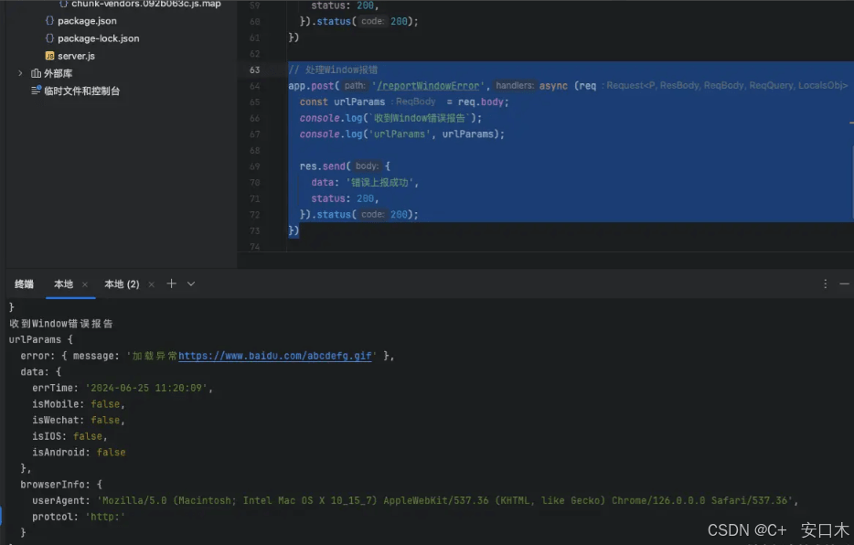The height and width of the screenshot is (545, 854).
Task: Click line number 63 in gutter
Action: [254, 70]
